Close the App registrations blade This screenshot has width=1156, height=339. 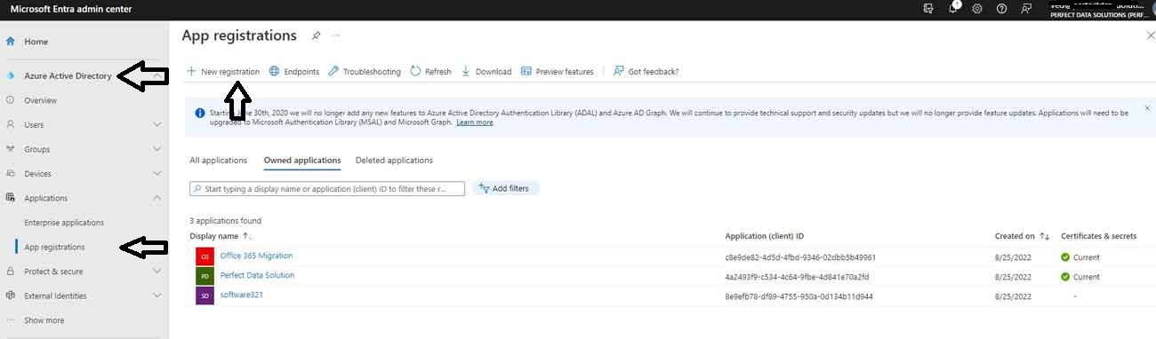(x=1150, y=35)
